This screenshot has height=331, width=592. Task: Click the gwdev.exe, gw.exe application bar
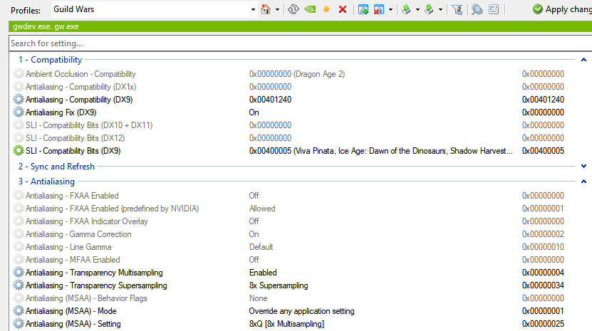pyautogui.click(x=301, y=26)
